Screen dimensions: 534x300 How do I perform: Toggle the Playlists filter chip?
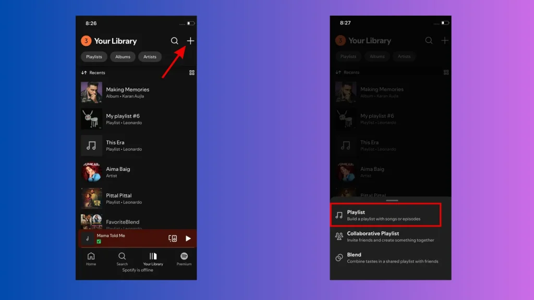(x=93, y=57)
